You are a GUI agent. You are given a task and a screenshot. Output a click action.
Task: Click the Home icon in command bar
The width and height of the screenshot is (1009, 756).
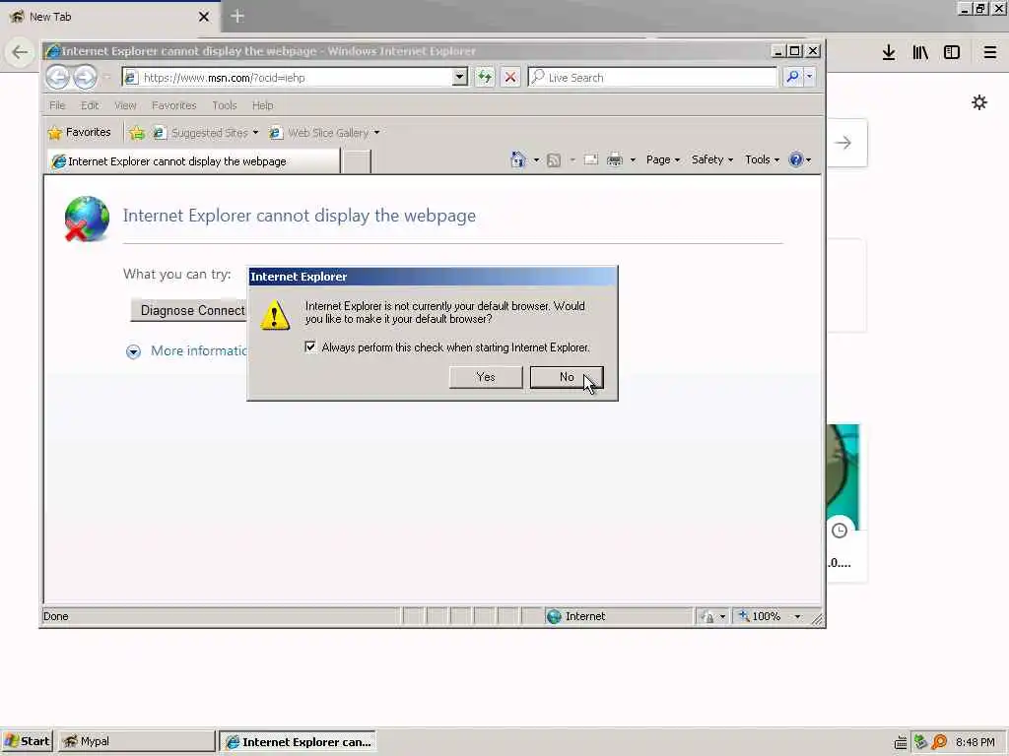518,159
